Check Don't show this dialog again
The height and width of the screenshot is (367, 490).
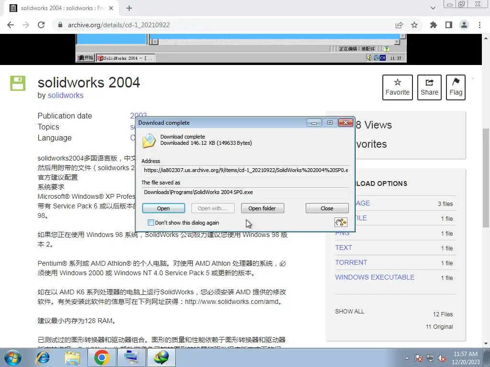point(151,223)
